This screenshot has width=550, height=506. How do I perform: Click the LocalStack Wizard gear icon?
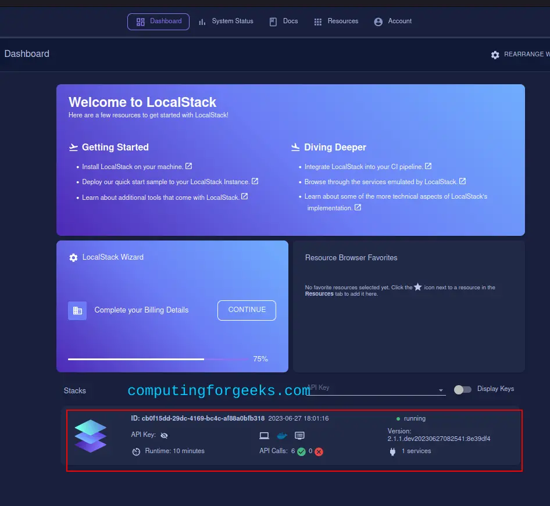tap(73, 257)
